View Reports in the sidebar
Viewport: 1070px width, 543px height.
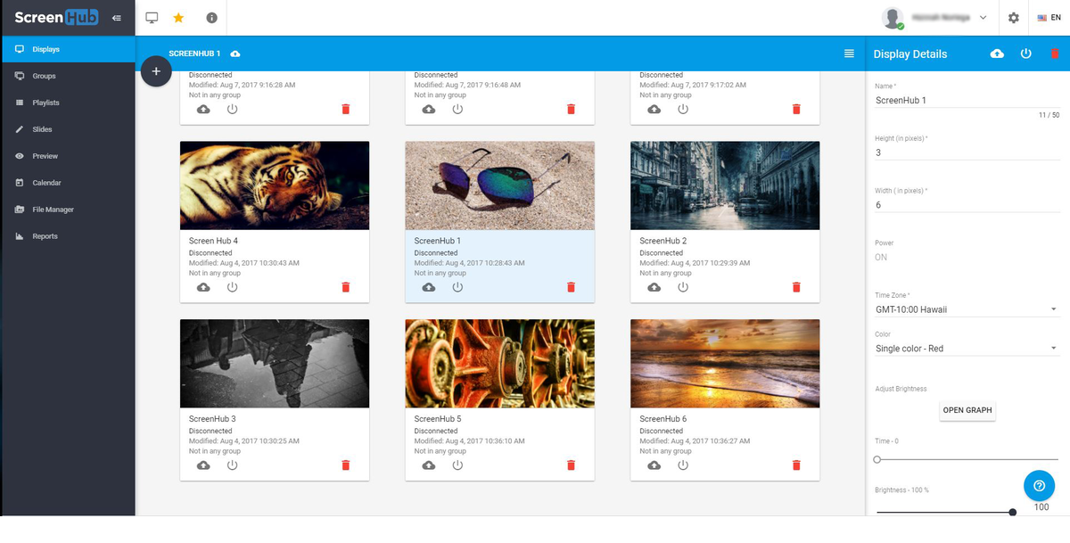[68, 236]
